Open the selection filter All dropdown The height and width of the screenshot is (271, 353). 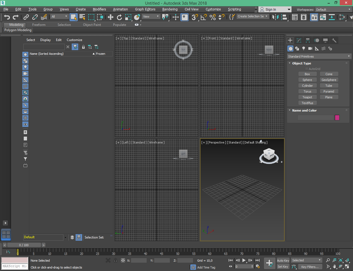click(59, 17)
